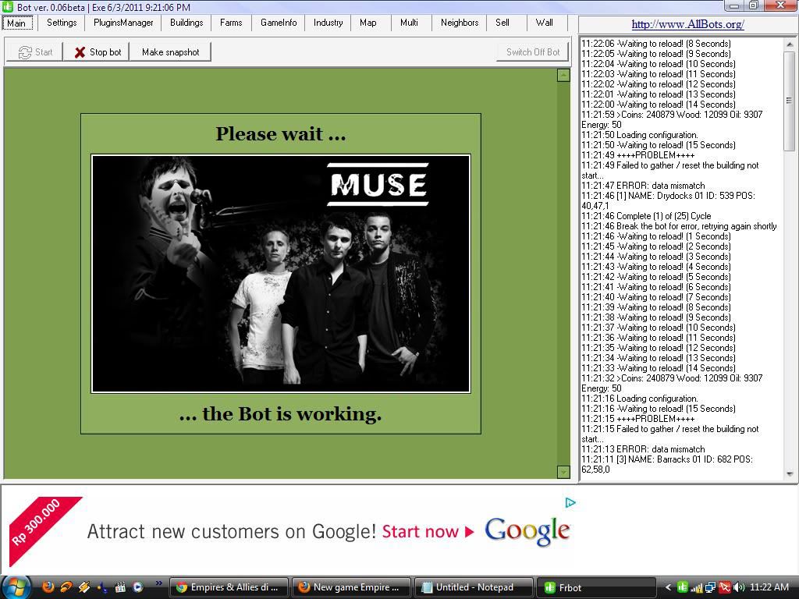The width and height of the screenshot is (799, 599).
Task: Click the media player quick launch icon
Action: 137,587
